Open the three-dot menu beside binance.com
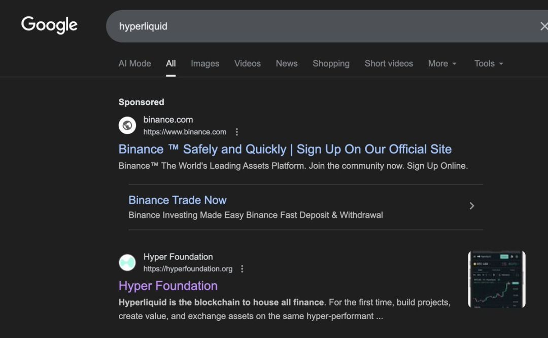The image size is (548, 338). pyautogui.click(x=236, y=131)
